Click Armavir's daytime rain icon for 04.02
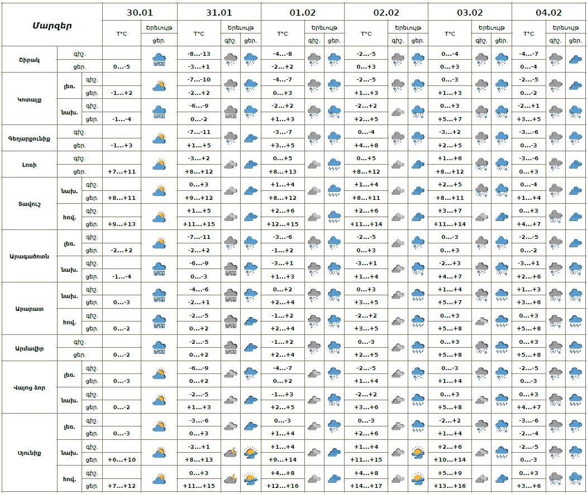Image resolution: width=587 pixels, height=494 pixels. click(575, 348)
